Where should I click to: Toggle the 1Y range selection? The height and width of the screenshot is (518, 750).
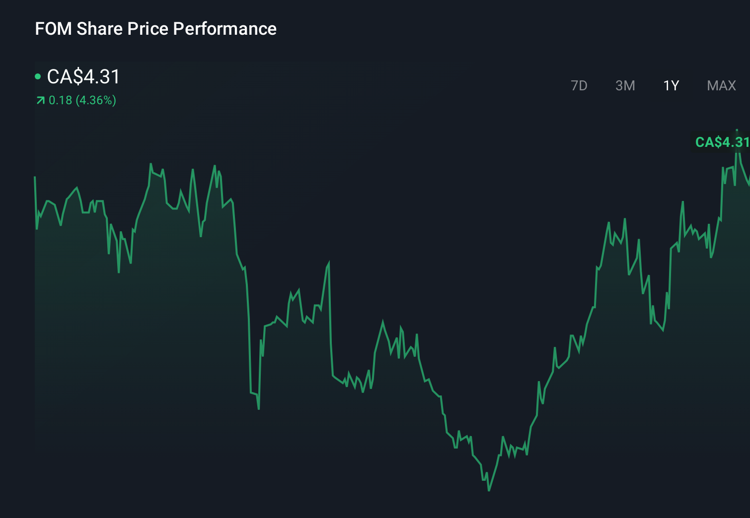coord(671,85)
